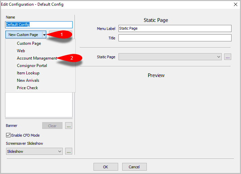The height and width of the screenshot is (174, 241).
Task: Choose Web from the page type menu
Action: tap(40, 51)
